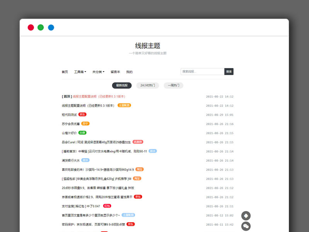Click inside the search input box
This screenshot has height=232, width=309.
point(201,71)
